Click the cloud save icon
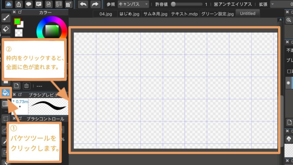Screen dimensions: 293x165 (x=9, y=4)
